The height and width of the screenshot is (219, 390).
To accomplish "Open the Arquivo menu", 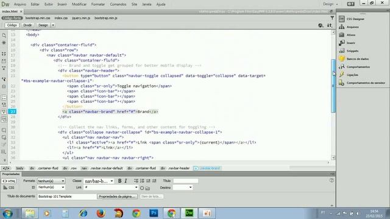I will 20,4.
